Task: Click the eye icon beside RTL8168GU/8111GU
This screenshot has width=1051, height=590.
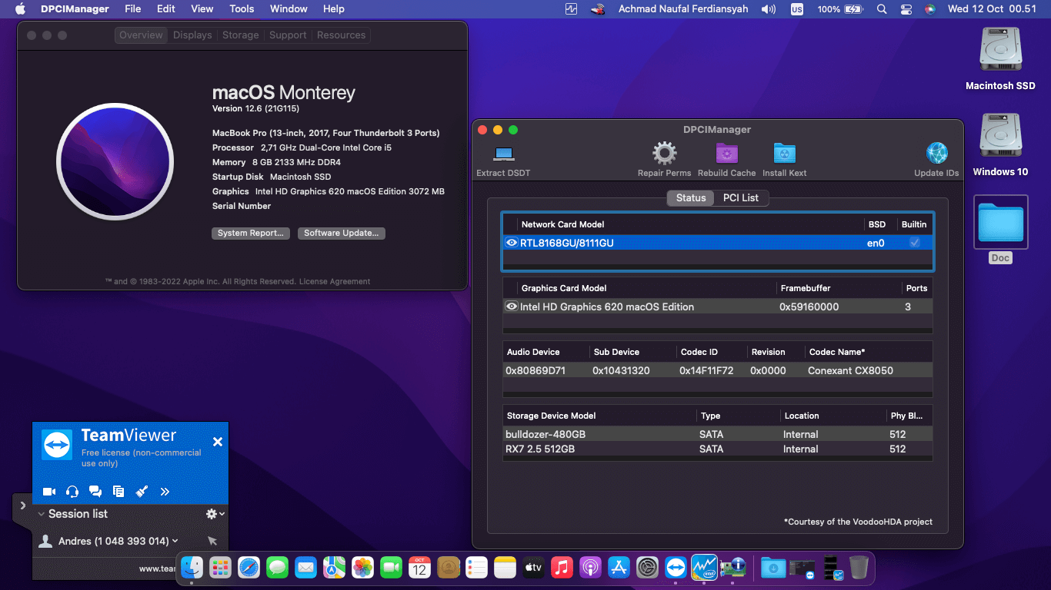Action: pyautogui.click(x=512, y=243)
